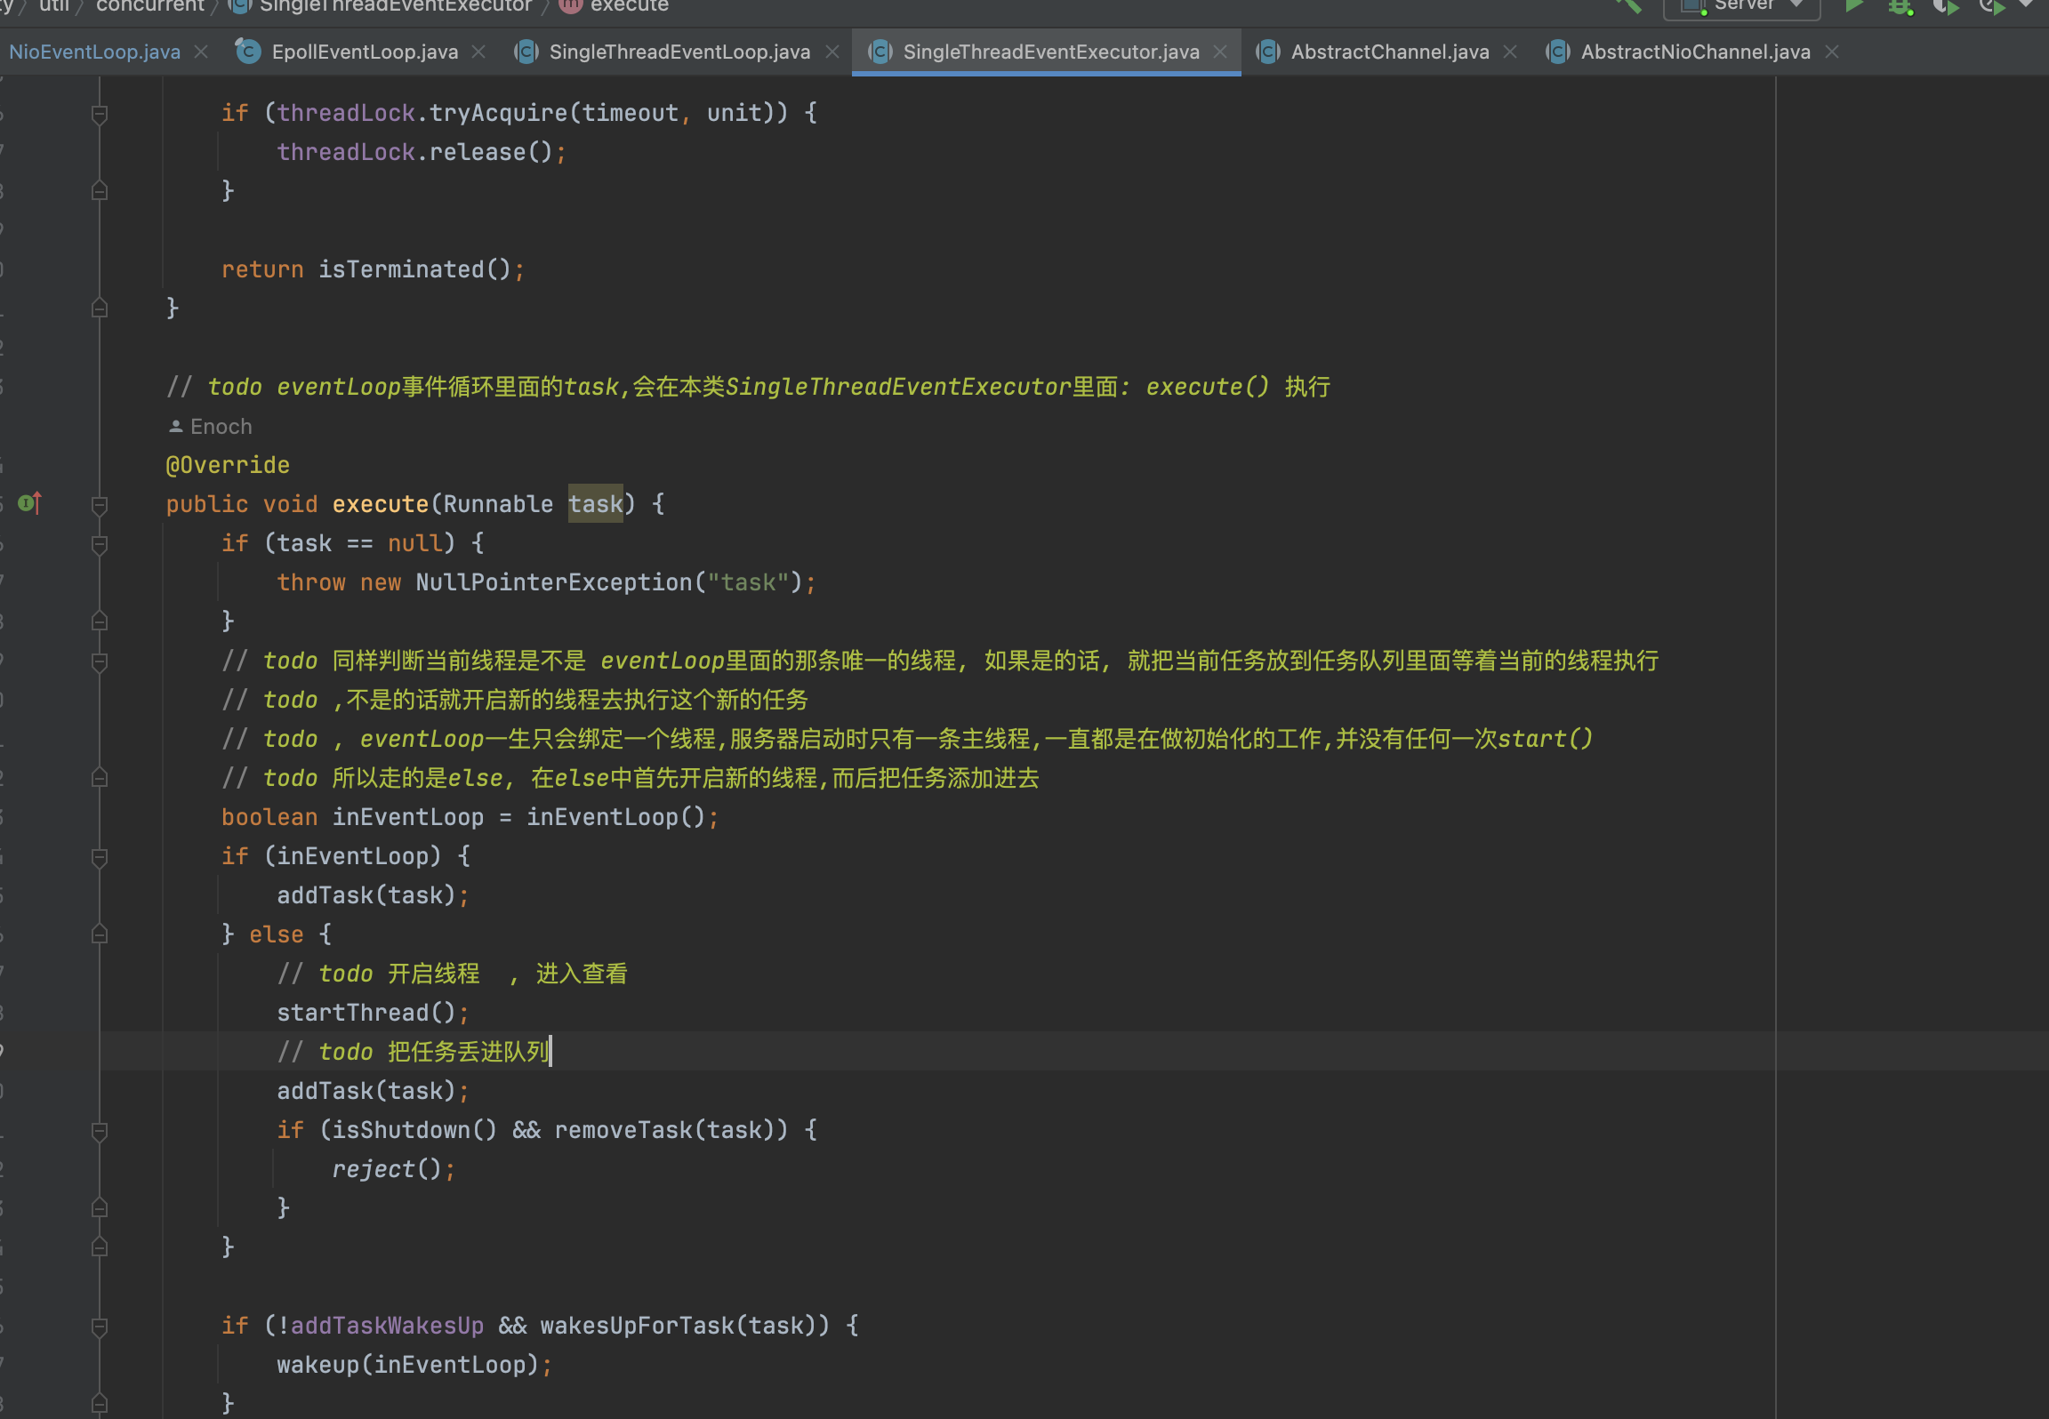
Task: Click the wakeup(inEventLoop) call
Action: point(408,1365)
